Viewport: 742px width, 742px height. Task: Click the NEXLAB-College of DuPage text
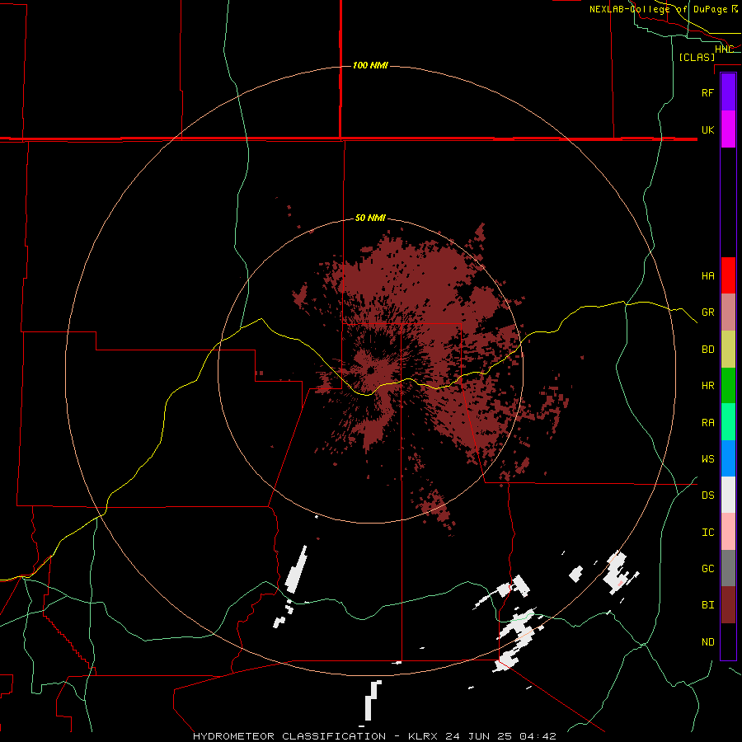click(659, 9)
